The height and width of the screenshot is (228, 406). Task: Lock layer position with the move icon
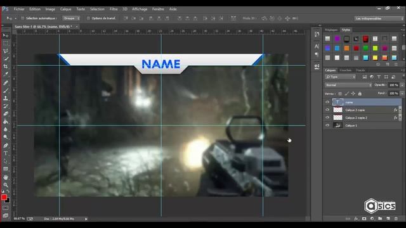353,94
